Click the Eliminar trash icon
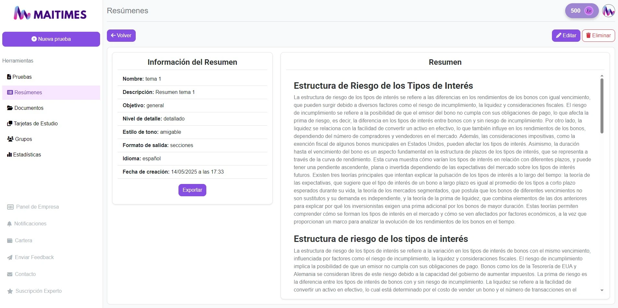This screenshot has width=618, height=308. click(x=588, y=36)
